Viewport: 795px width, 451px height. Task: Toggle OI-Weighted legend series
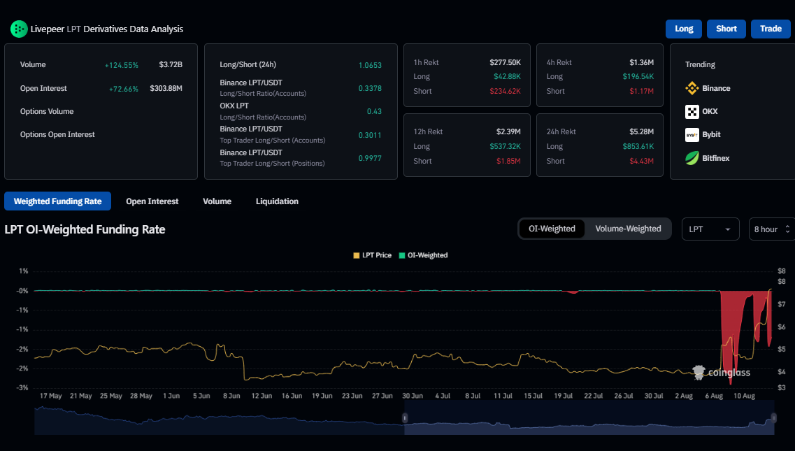coord(423,255)
